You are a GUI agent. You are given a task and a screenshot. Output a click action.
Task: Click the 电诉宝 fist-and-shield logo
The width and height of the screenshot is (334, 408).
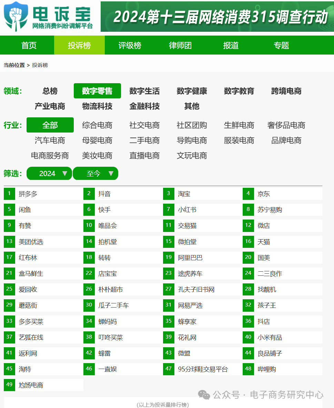coord(16,16)
